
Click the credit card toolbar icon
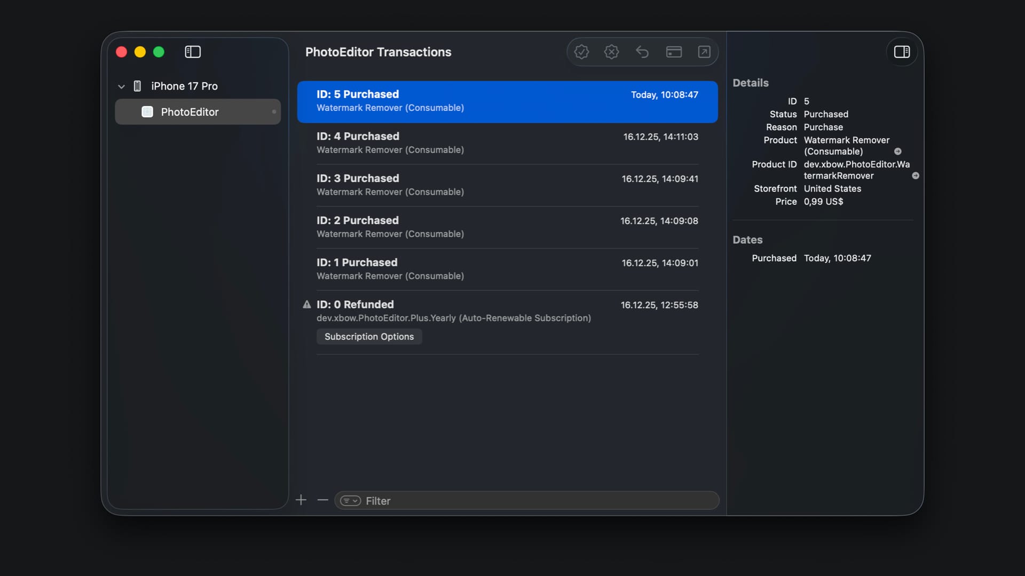[x=674, y=52]
